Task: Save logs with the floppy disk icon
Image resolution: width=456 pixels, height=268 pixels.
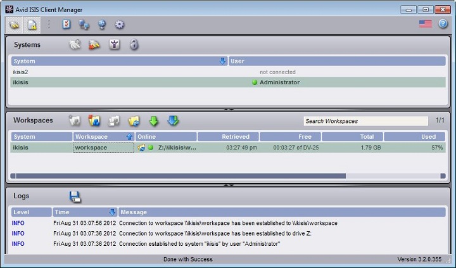Action: click(75, 196)
